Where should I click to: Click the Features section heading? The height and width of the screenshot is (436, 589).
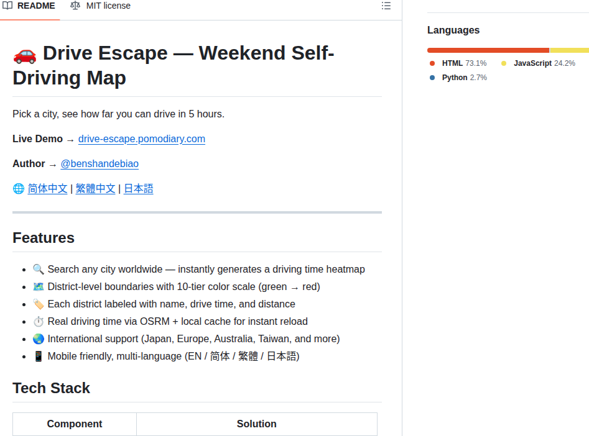click(44, 238)
